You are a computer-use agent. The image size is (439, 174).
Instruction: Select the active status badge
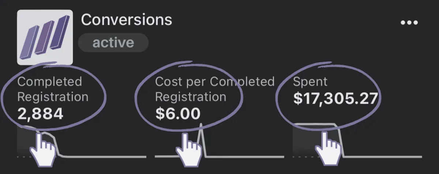click(113, 43)
